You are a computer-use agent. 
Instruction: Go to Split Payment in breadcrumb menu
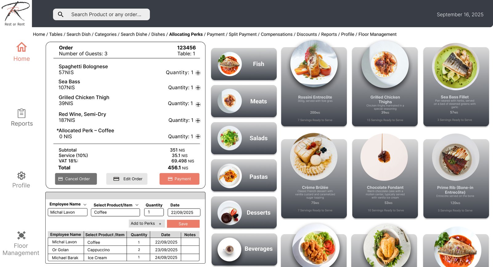pos(242,34)
